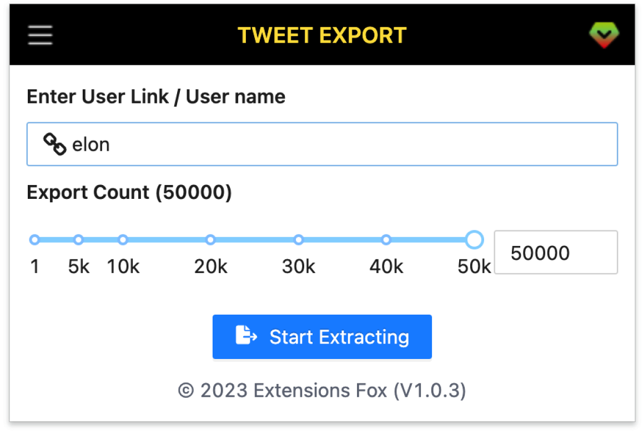Screen dimensions: 644x431
Task: Click the chain link icon
Action: pos(55,145)
